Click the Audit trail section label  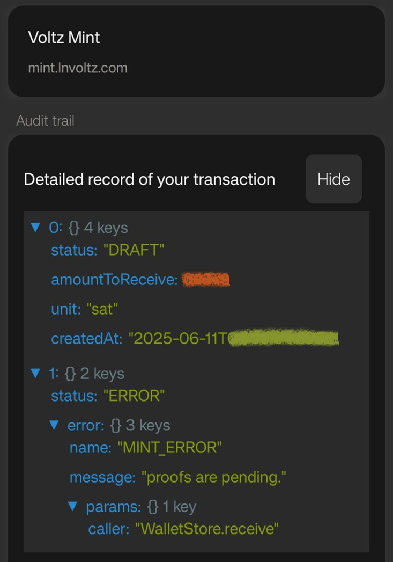pos(46,121)
